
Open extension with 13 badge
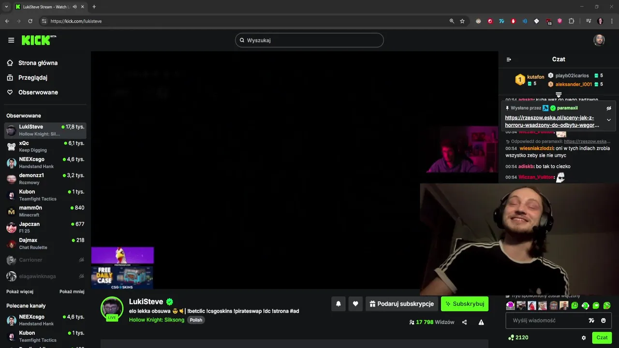pyautogui.click(x=548, y=21)
